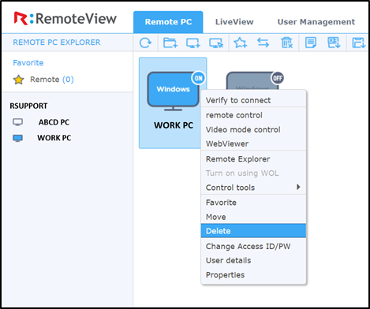Click the add remote PC monitor icon

(x=193, y=43)
